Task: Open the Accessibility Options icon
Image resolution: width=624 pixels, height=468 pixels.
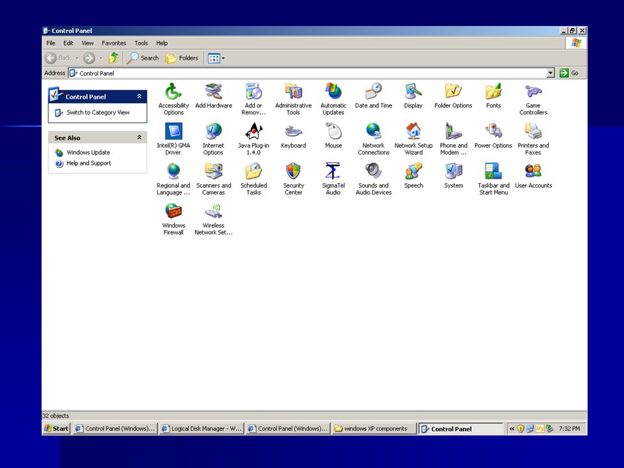Action: coord(174,99)
